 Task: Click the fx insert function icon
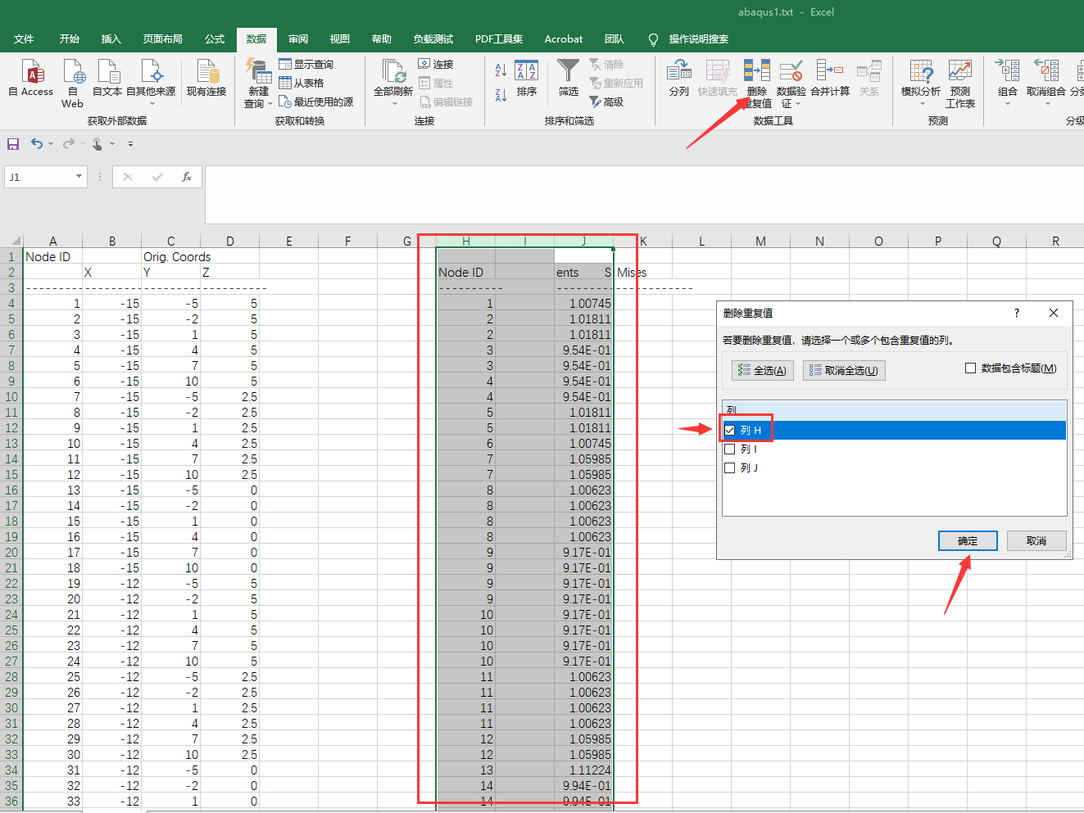pyautogui.click(x=187, y=177)
